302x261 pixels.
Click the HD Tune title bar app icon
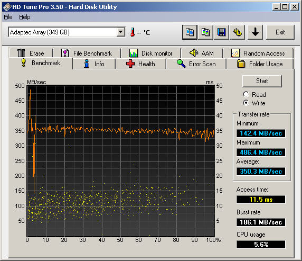[x=7, y=7]
